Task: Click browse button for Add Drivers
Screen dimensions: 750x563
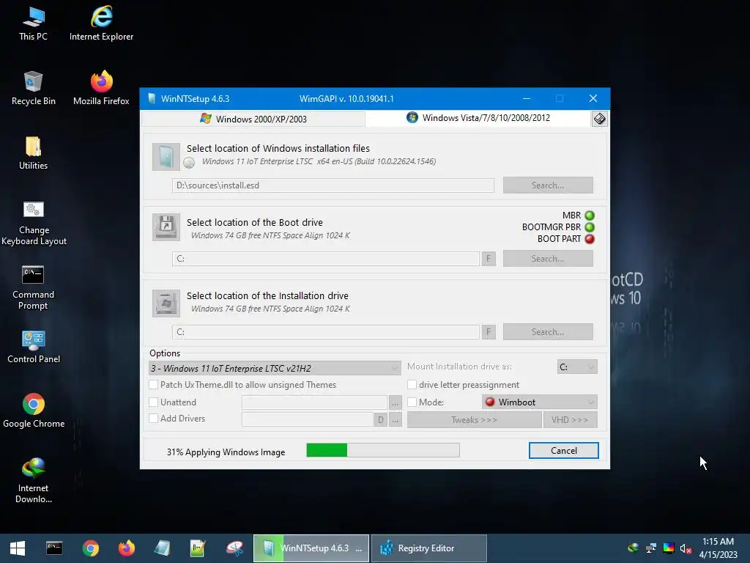Action: [395, 420]
